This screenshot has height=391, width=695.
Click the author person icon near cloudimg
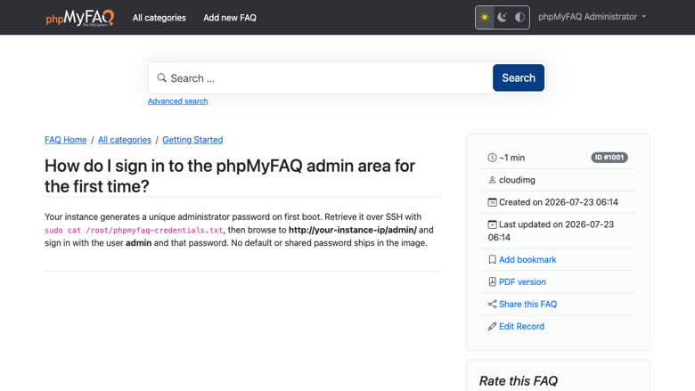point(492,180)
